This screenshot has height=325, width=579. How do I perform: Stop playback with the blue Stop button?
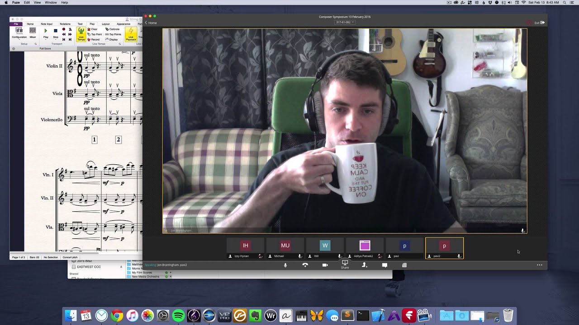(56, 31)
